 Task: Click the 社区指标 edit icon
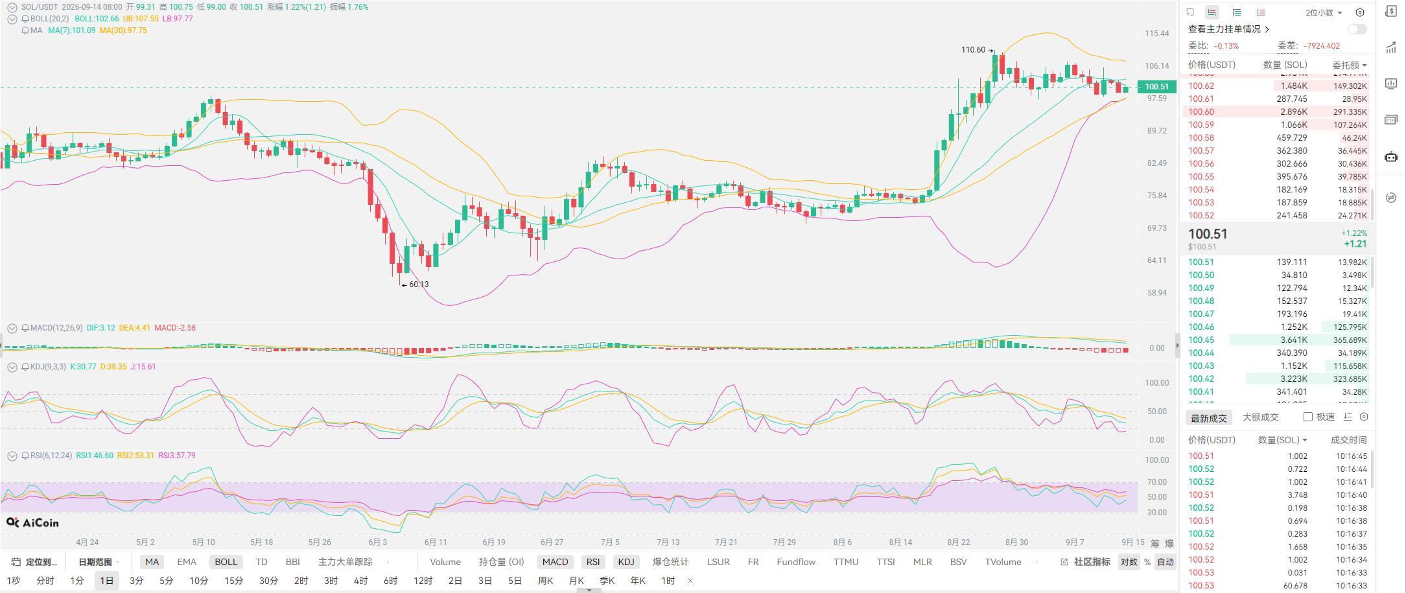point(1064,562)
